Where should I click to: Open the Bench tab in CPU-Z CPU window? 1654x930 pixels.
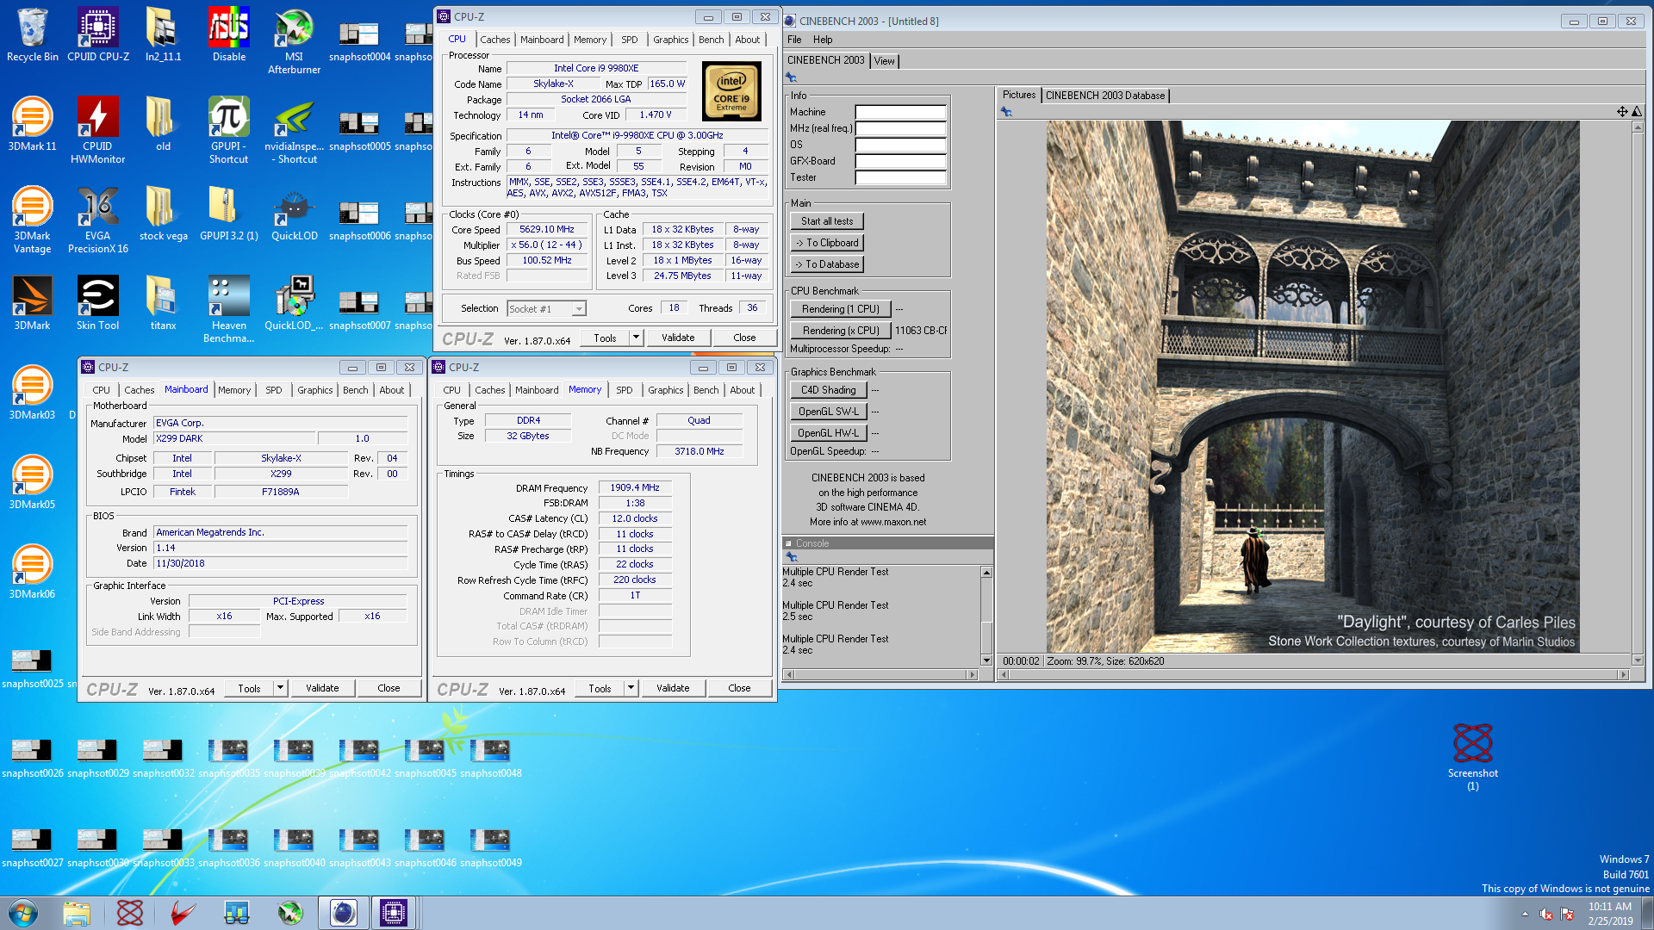(x=711, y=40)
